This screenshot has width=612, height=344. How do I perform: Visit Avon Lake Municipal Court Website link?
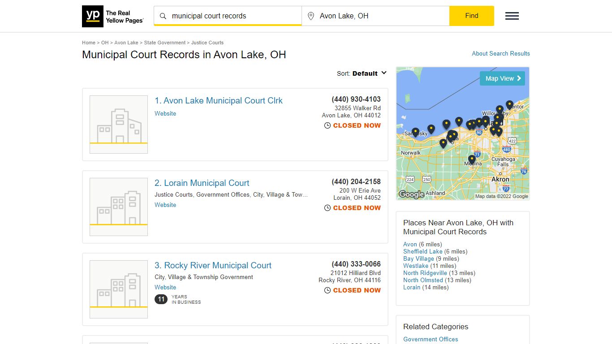coord(165,113)
